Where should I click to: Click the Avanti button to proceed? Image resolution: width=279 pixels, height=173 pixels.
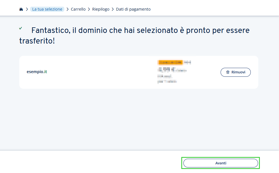pyautogui.click(x=221, y=163)
